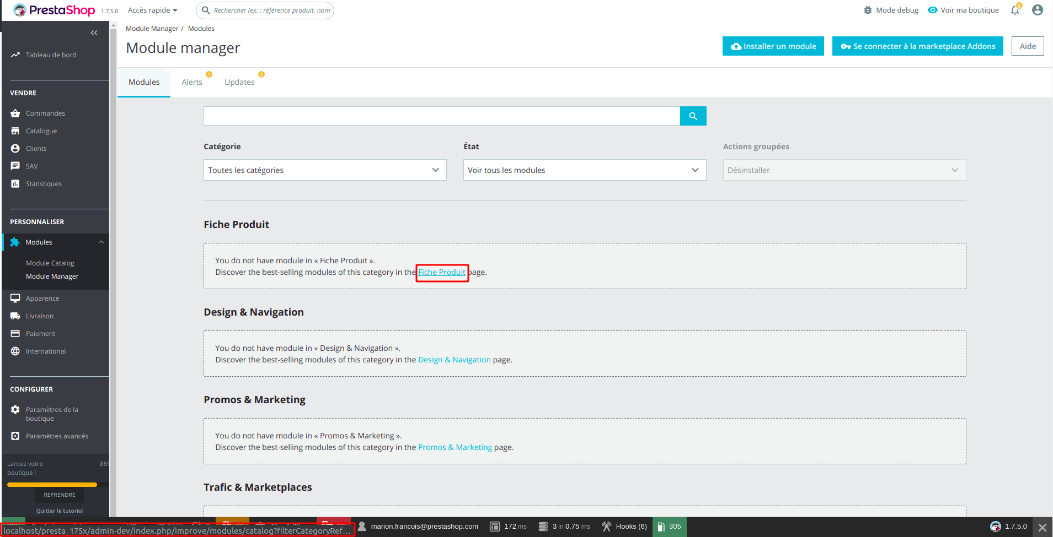1053x537 pixels.
Task: Select the Commandes icon in the sidebar
Action: point(15,113)
